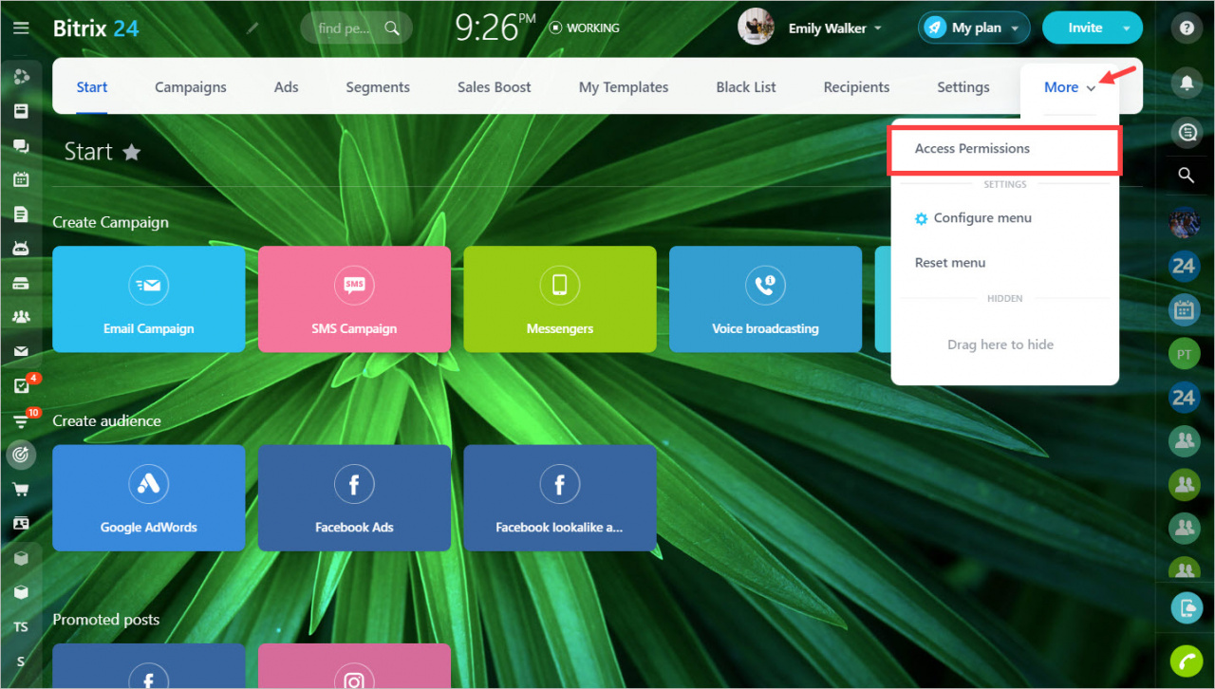Open the Facebook Ads audience tile
This screenshot has width=1215, height=689.
[x=354, y=498]
